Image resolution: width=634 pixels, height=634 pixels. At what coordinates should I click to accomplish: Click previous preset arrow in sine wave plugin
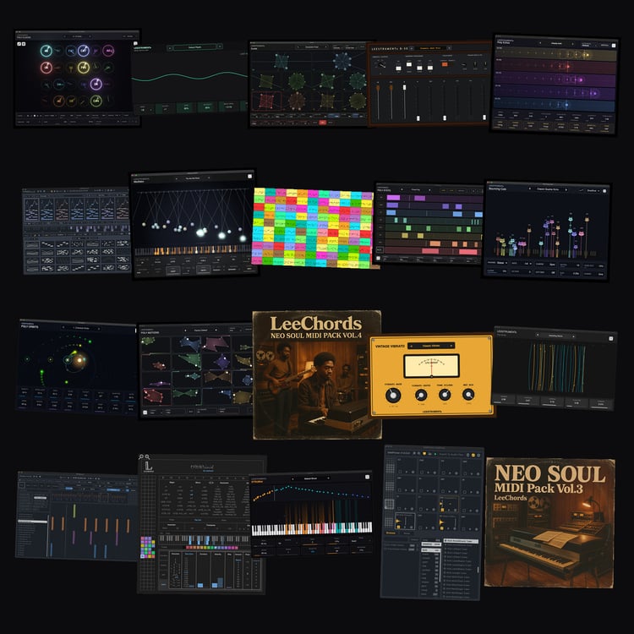pyautogui.click(x=170, y=47)
